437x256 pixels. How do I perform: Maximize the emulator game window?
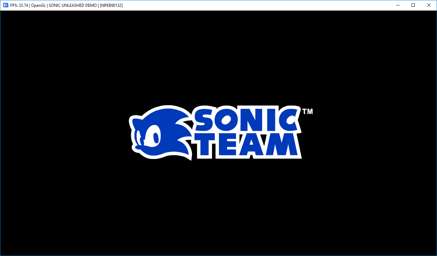[413, 5]
